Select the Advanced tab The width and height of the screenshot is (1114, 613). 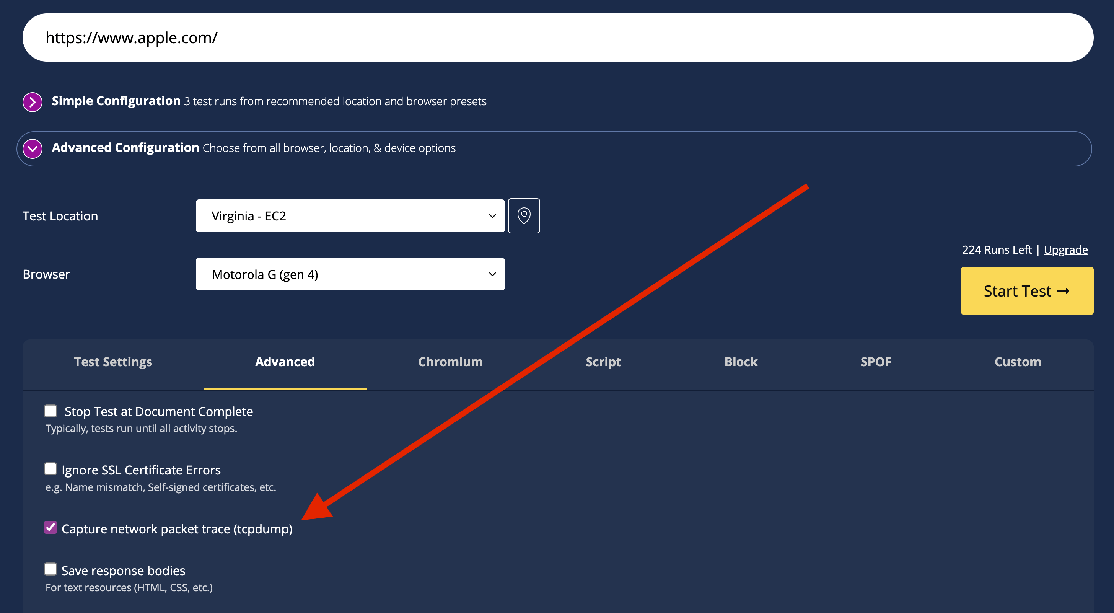tap(285, 362)
